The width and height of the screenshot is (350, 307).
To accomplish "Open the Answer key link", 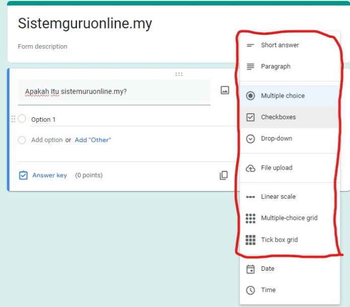I will 50,176.
